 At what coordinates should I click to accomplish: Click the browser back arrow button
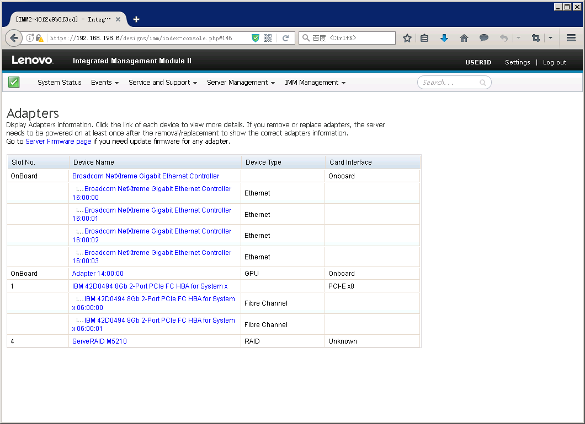coord(14,38)
